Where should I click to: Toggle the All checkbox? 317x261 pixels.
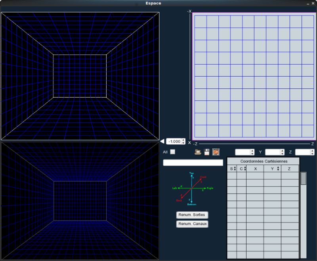173,152
